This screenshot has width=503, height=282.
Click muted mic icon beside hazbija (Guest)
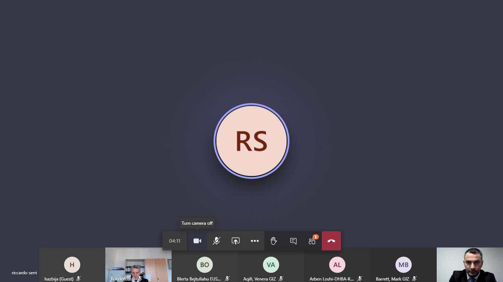pos(78,279)
